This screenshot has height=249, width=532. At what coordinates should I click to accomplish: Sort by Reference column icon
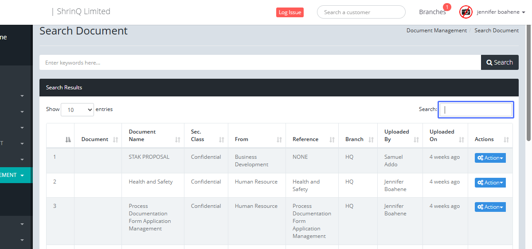(x=332, y=139)
